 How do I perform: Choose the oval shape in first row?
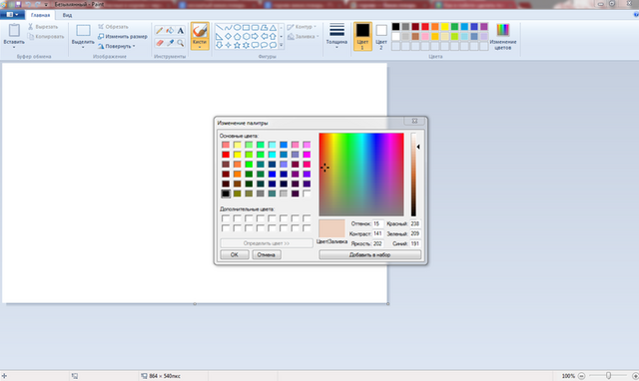(x=238, y=28)
